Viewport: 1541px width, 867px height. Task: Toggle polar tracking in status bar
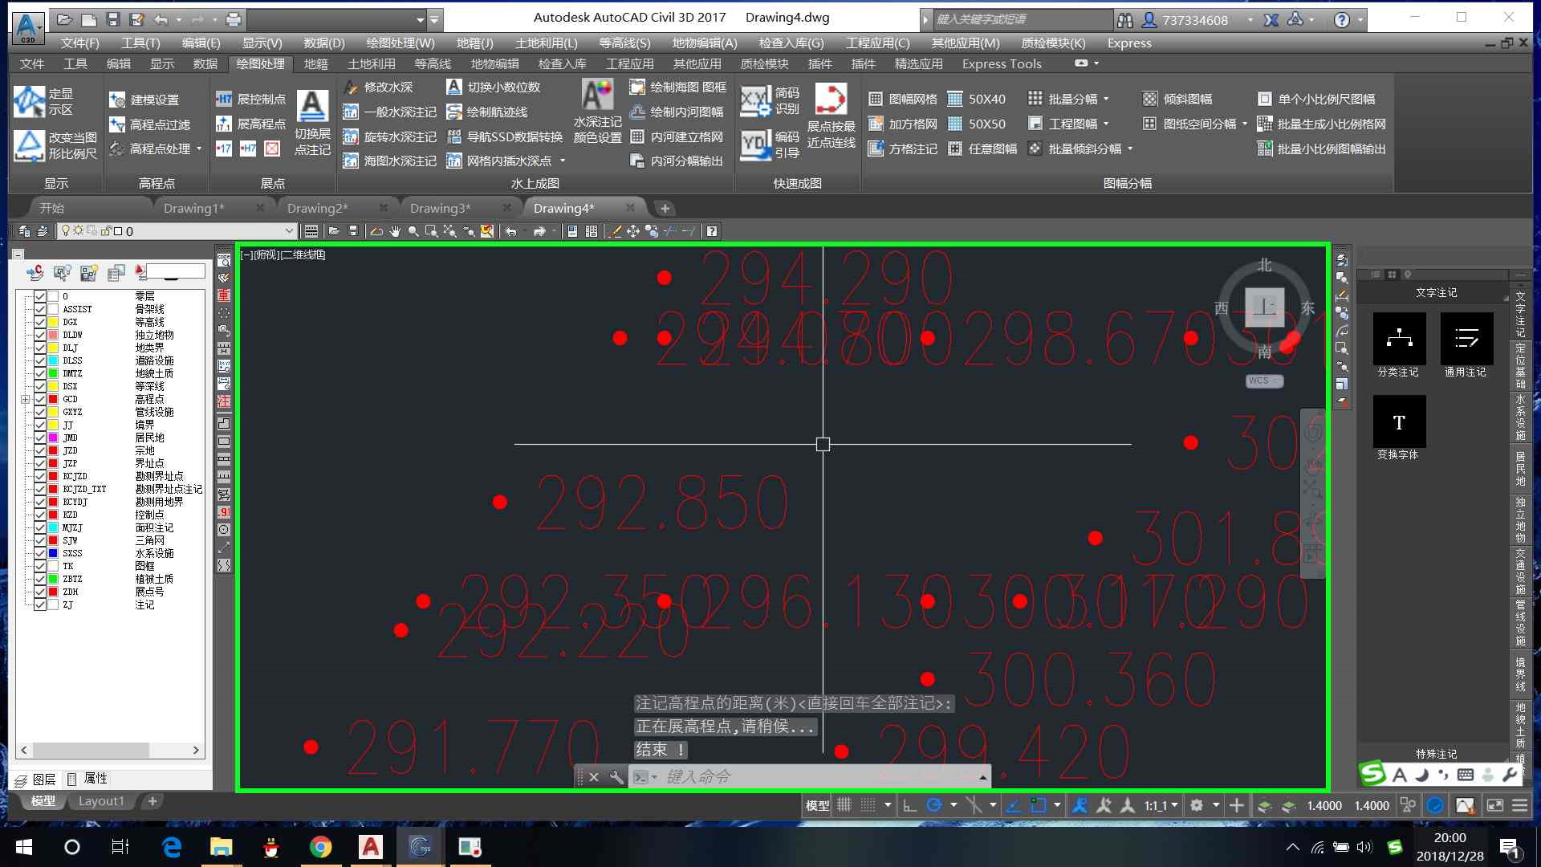point(933,805)
